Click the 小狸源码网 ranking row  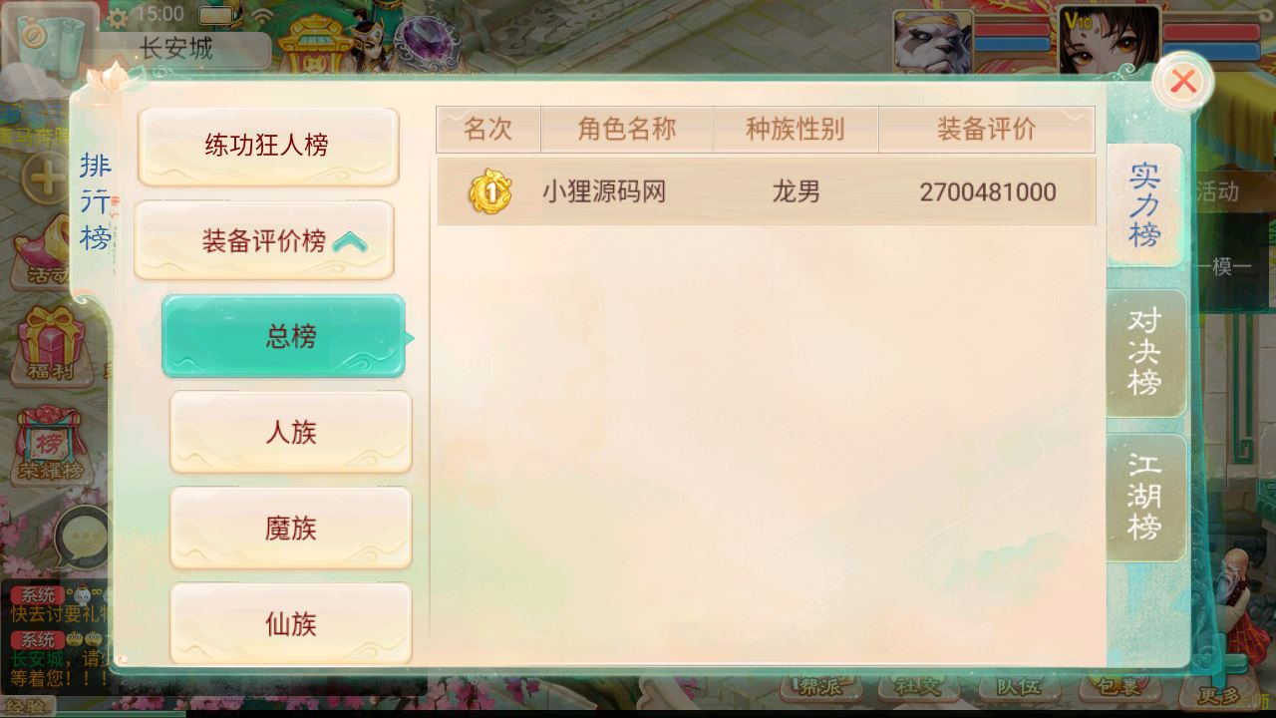tap(767, 191)
